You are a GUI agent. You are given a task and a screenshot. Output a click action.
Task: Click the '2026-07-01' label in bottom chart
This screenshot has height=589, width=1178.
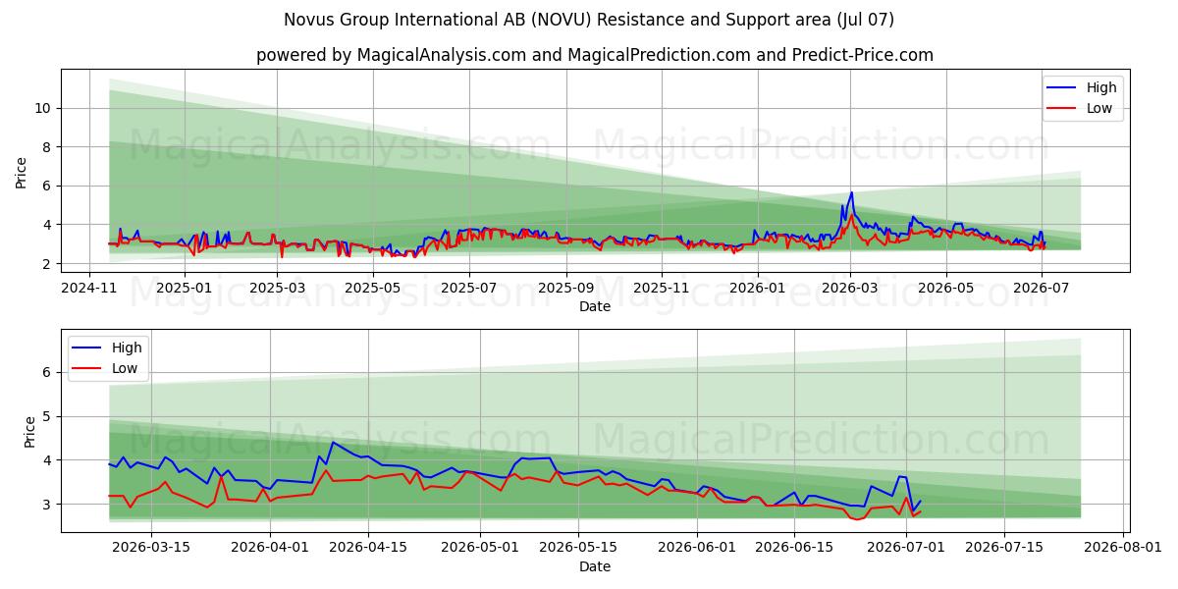click(905, 549)
